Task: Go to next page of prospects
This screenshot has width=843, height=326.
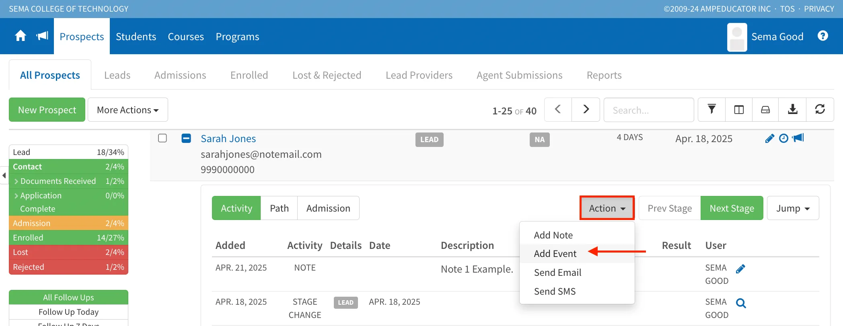Action: tap(586, 110)
